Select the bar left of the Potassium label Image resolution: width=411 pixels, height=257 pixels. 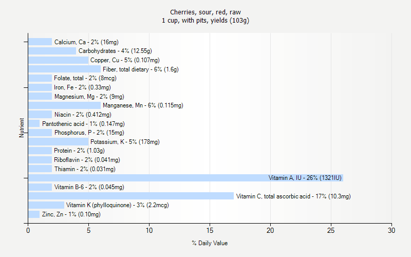coord(59,142)
